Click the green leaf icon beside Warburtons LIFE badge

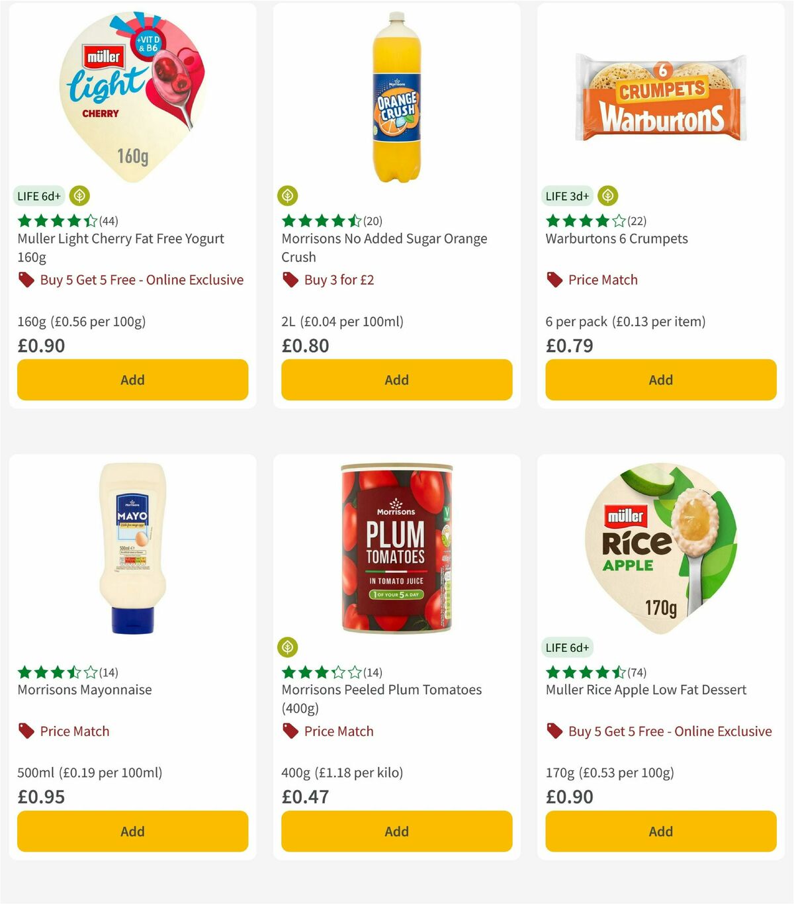[607, 196]
